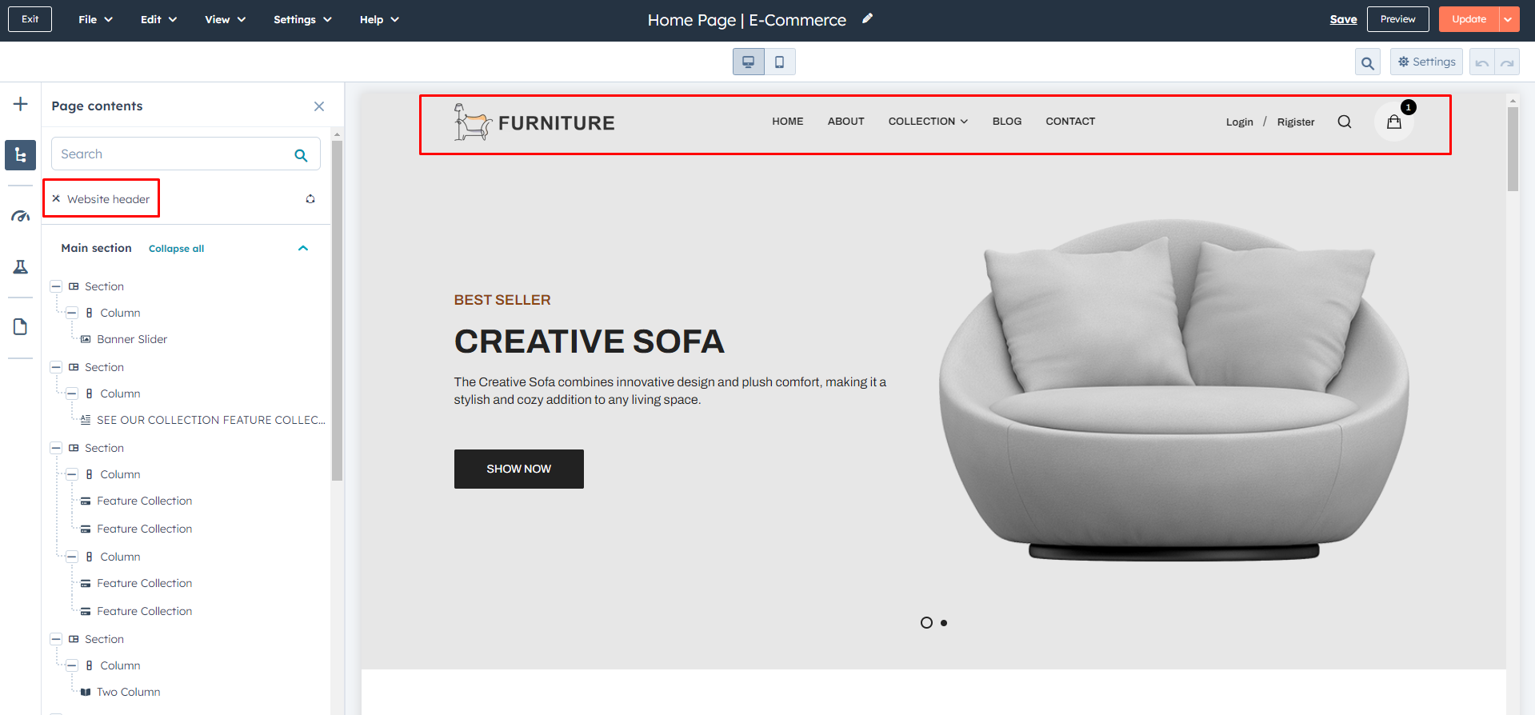Click the Preview button

click(x=1397, y=19)
